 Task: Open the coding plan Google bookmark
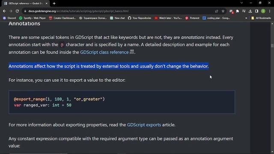[x=216, y=18]
